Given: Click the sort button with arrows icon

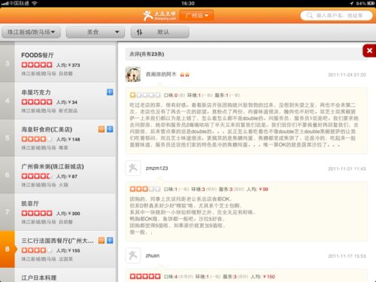Looking at the screenshot, I should (x=160, y=32).
